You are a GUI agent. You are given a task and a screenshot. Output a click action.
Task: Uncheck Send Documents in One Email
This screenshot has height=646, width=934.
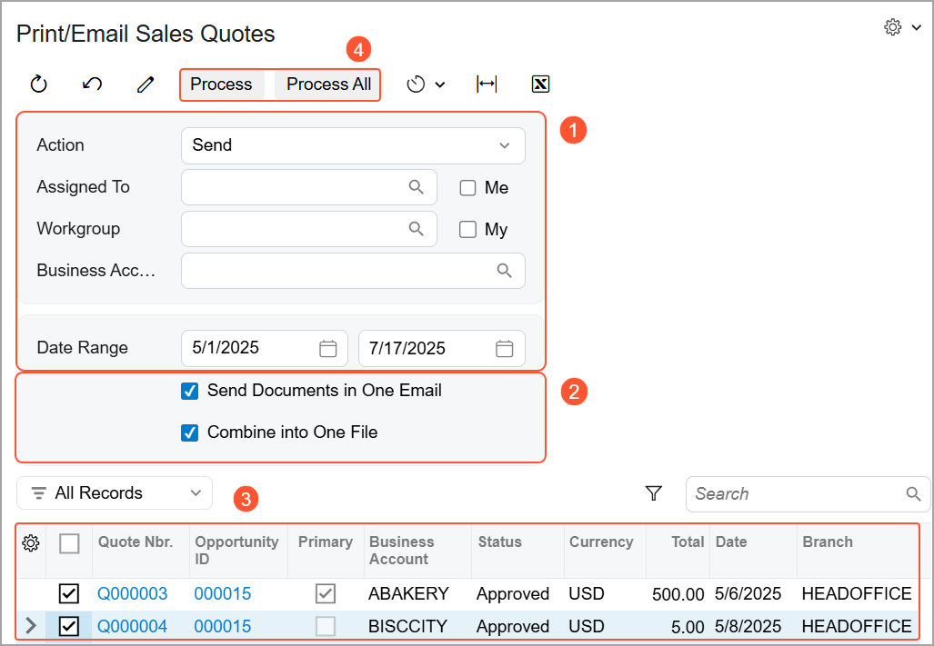point(190,391)
